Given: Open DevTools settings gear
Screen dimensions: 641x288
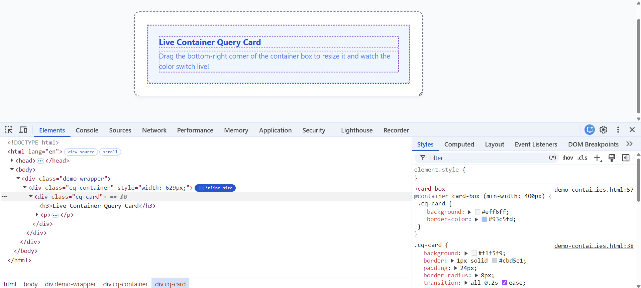Looking at the screenshot, I should point(604,130).
